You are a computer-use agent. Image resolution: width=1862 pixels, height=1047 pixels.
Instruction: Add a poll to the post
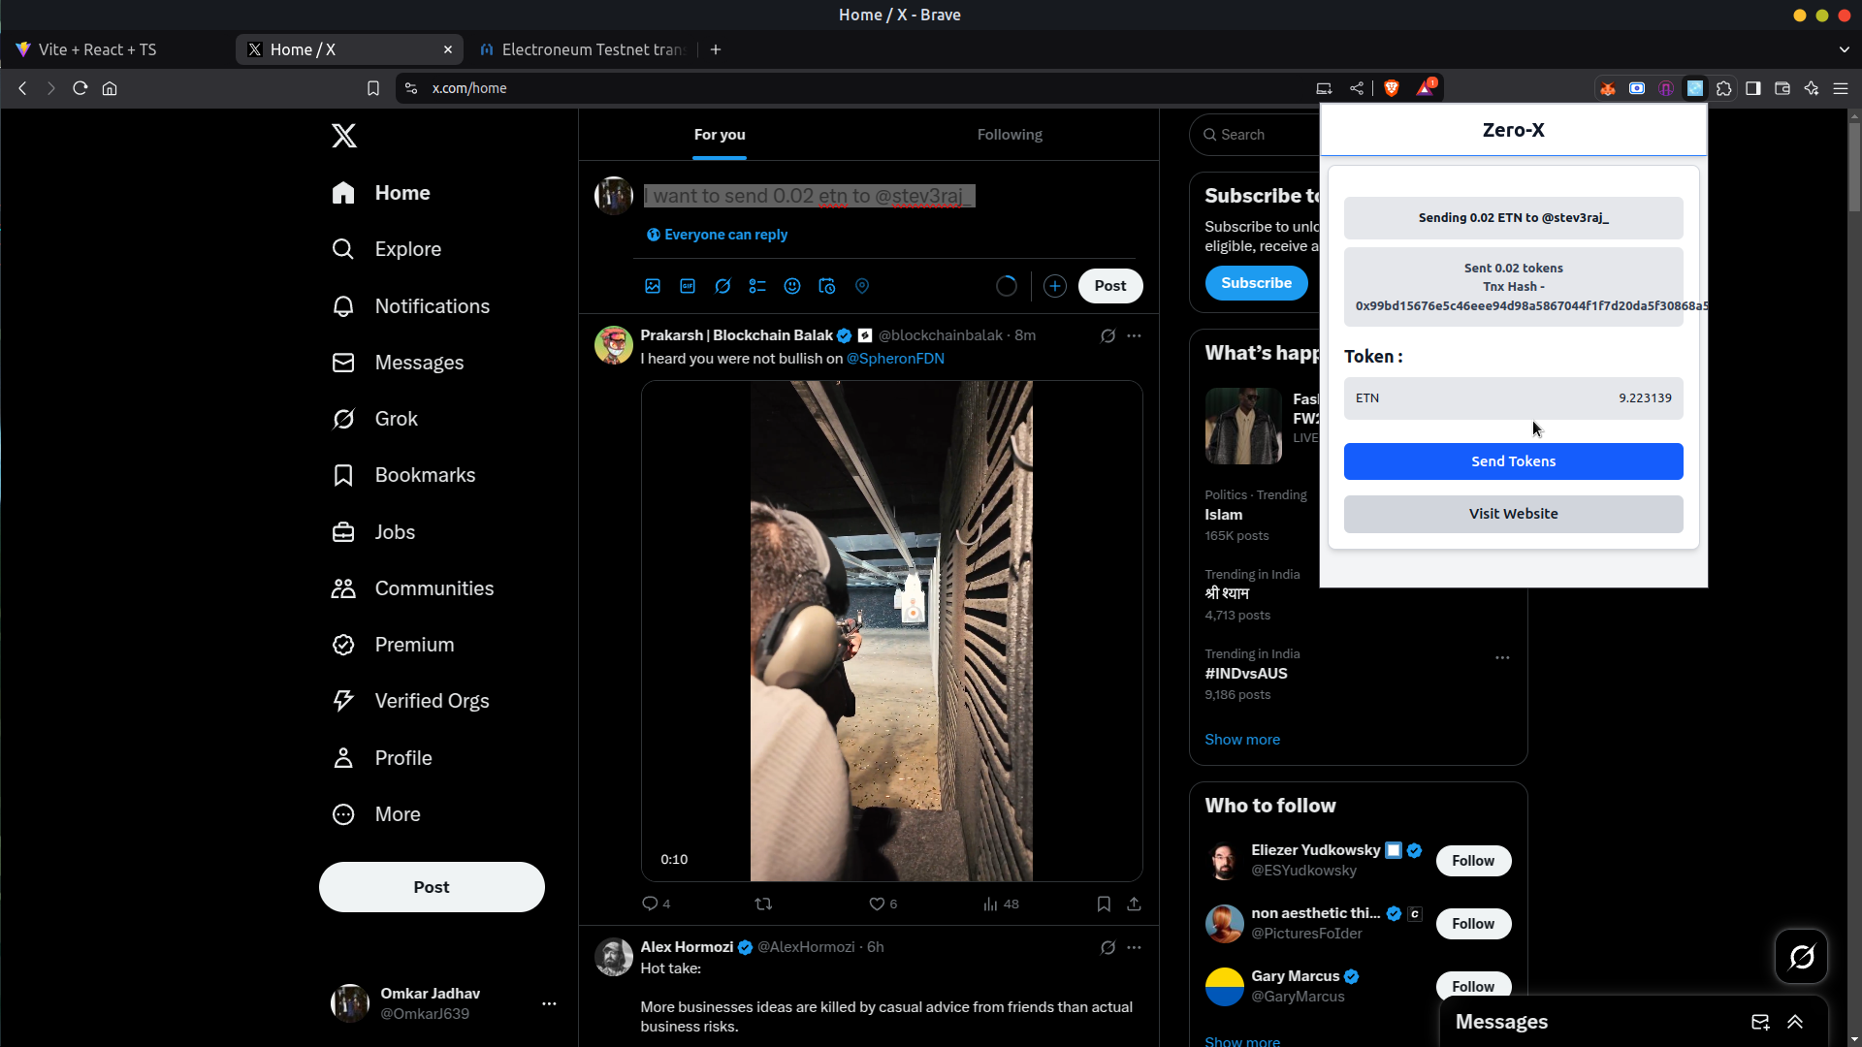757,286
